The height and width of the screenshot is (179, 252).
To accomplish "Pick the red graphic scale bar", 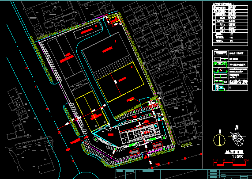I will (229, 164).
